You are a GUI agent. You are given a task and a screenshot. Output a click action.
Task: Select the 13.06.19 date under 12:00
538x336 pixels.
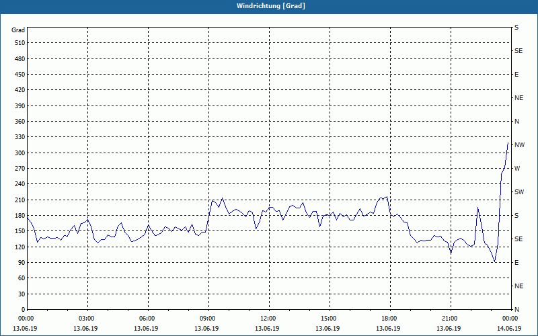(267, 329)
